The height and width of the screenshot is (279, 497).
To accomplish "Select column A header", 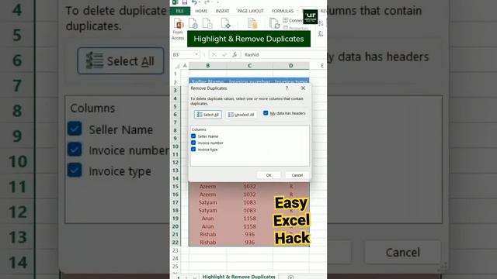I will tap(185, 66).
